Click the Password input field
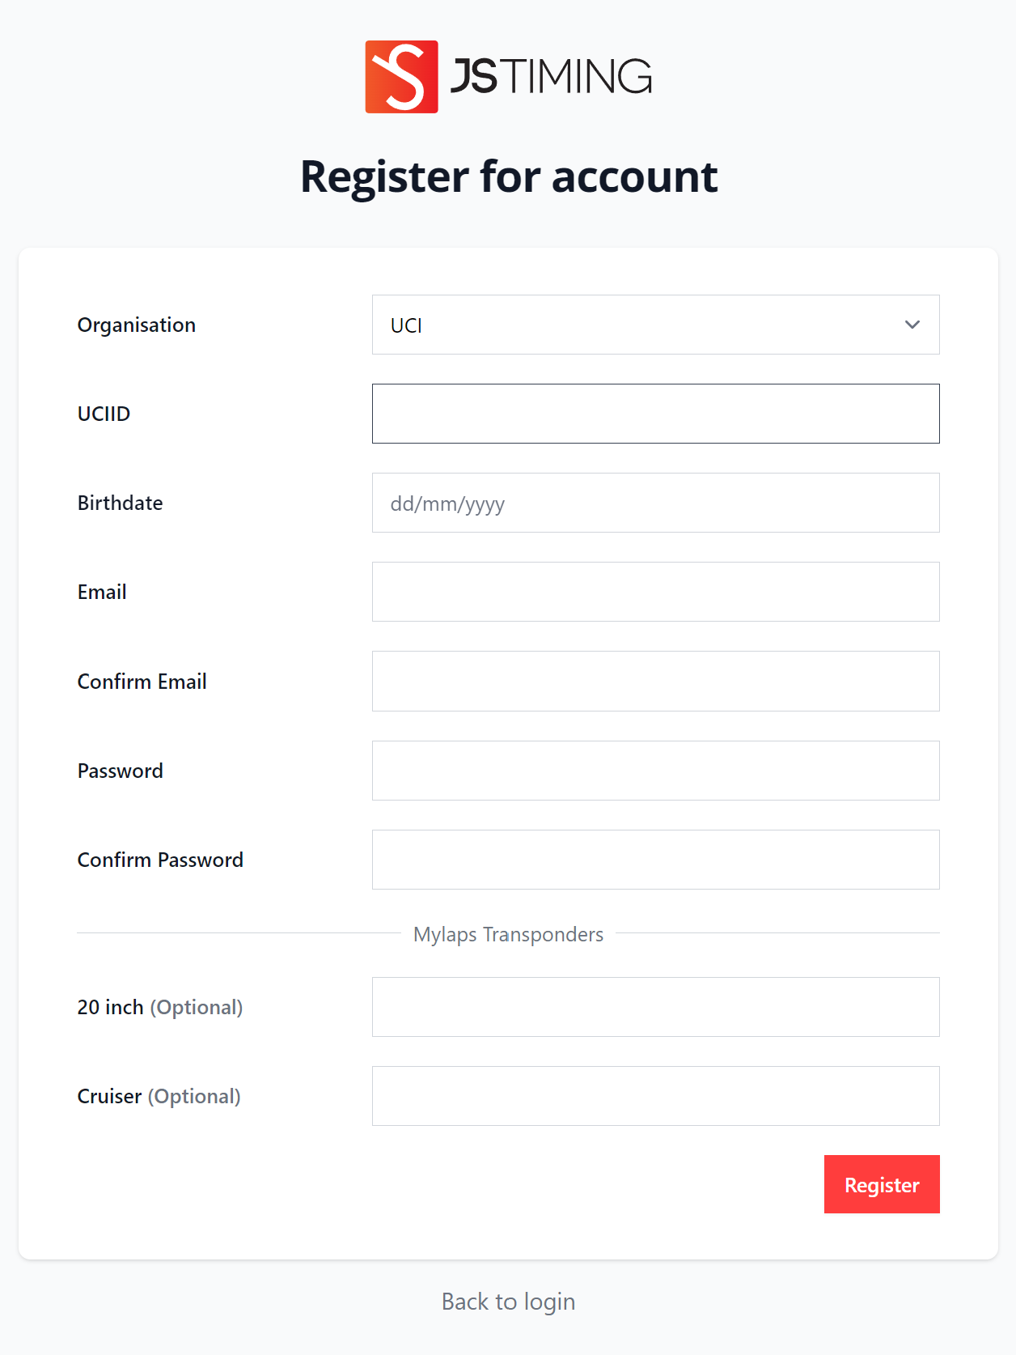The image size is (1016, 1355). (x=655, y=770)
